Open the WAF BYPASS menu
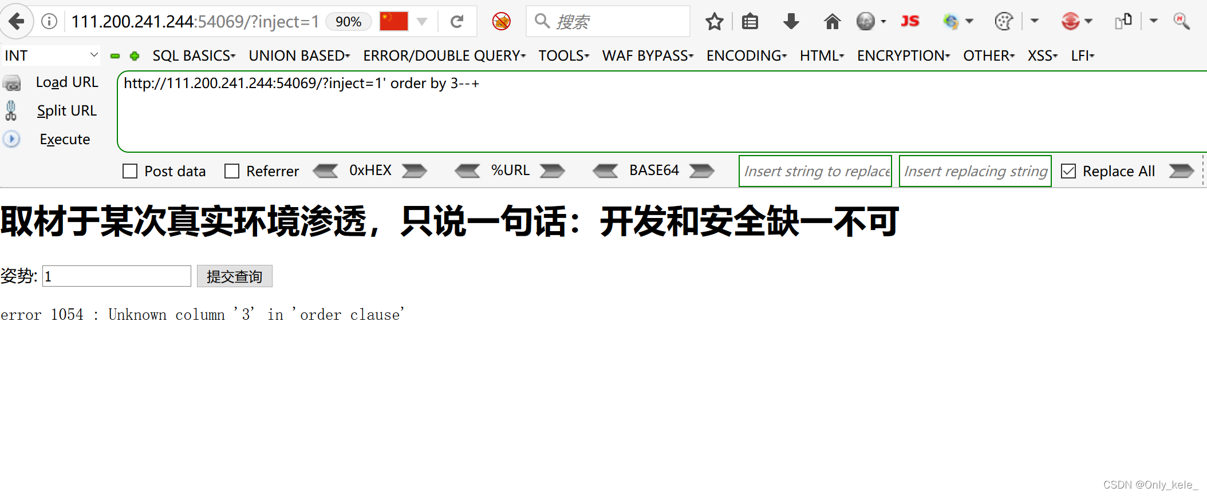1207x496 pixels. (648, 56)
